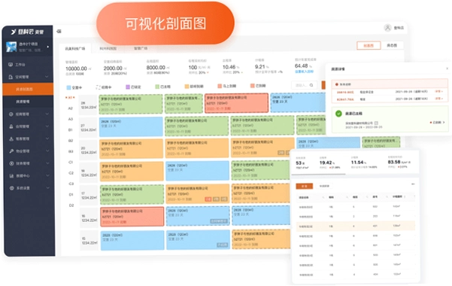452x286 pixels.
Task: Select the orange-highlighted floor section view menu item
Action: (28, 89)
